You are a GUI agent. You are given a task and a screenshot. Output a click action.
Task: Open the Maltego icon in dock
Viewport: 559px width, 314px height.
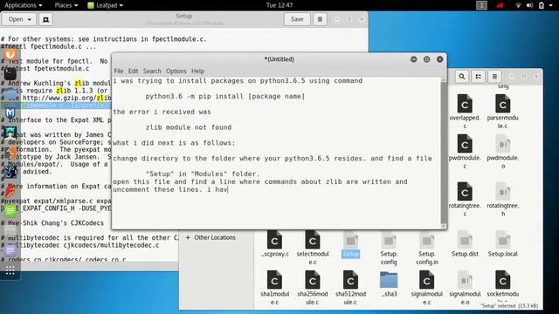pos(10,113)
